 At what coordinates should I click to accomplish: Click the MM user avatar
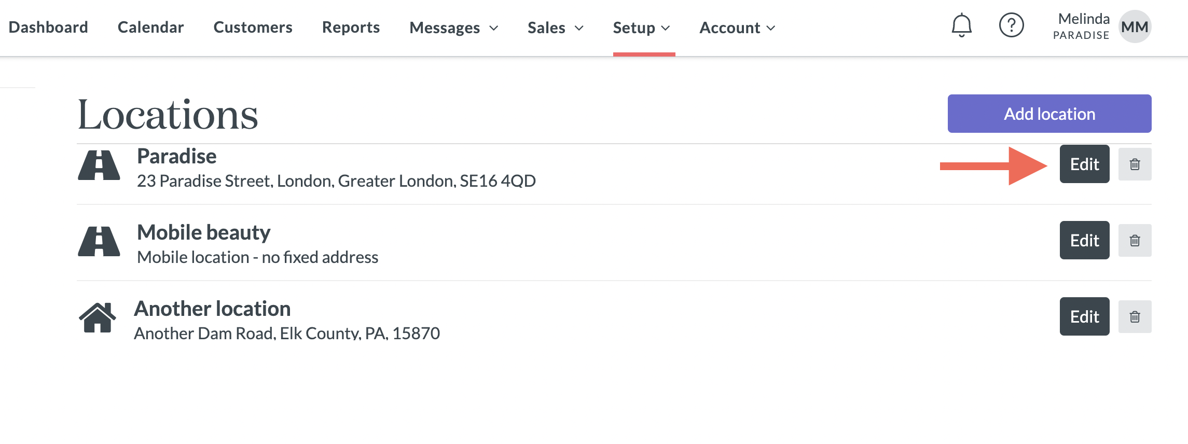coord(1135,26)
